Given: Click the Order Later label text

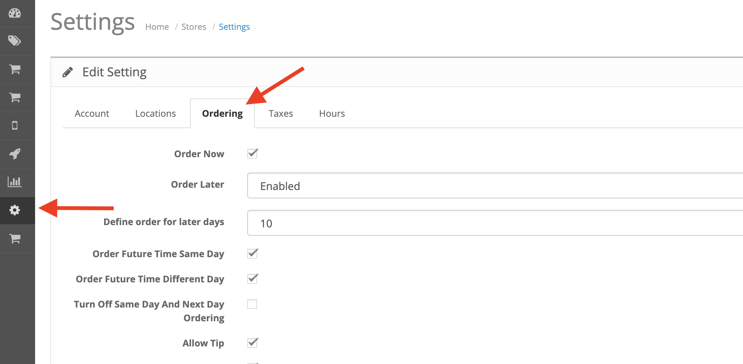Looking at the screenshot, I should (x=198, y=185).
